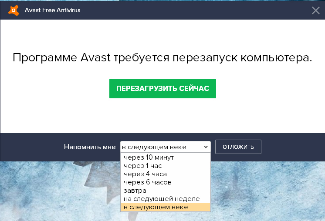
Task: Click the Avast orange logo icon
Action: [14, 10]
